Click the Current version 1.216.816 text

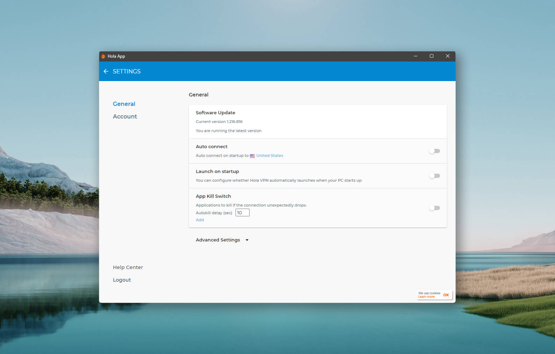pyautogui.click(x=219, y=122)
